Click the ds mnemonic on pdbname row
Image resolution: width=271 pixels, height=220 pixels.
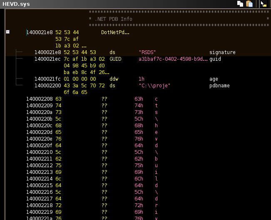tap(112, 86)
